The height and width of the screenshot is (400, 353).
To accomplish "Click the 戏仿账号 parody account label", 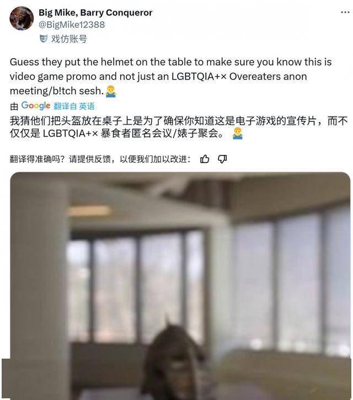I will click(x=69, y=39).
